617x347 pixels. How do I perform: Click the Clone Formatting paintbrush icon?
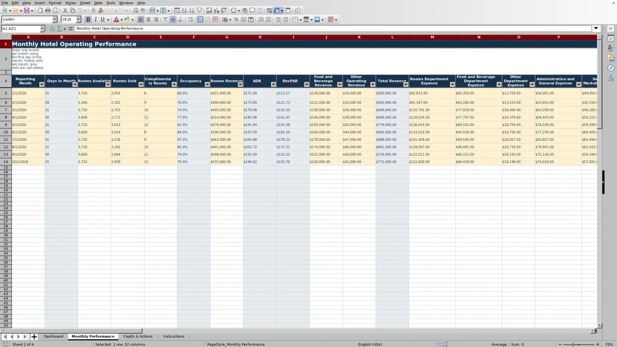click(x=93, y=10)
